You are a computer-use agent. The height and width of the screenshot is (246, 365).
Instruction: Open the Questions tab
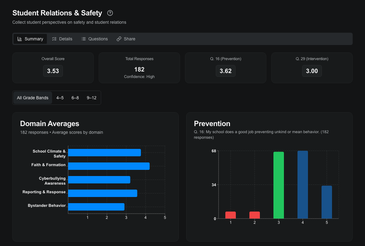95,39
